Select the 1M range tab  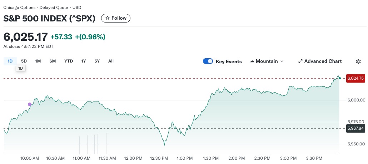click(38, 61)
